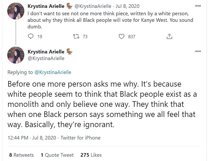The width and height of the screenshot is (208, 161).
Task: Open the more options menu on the reply tweet
Action: click(198, 51)
